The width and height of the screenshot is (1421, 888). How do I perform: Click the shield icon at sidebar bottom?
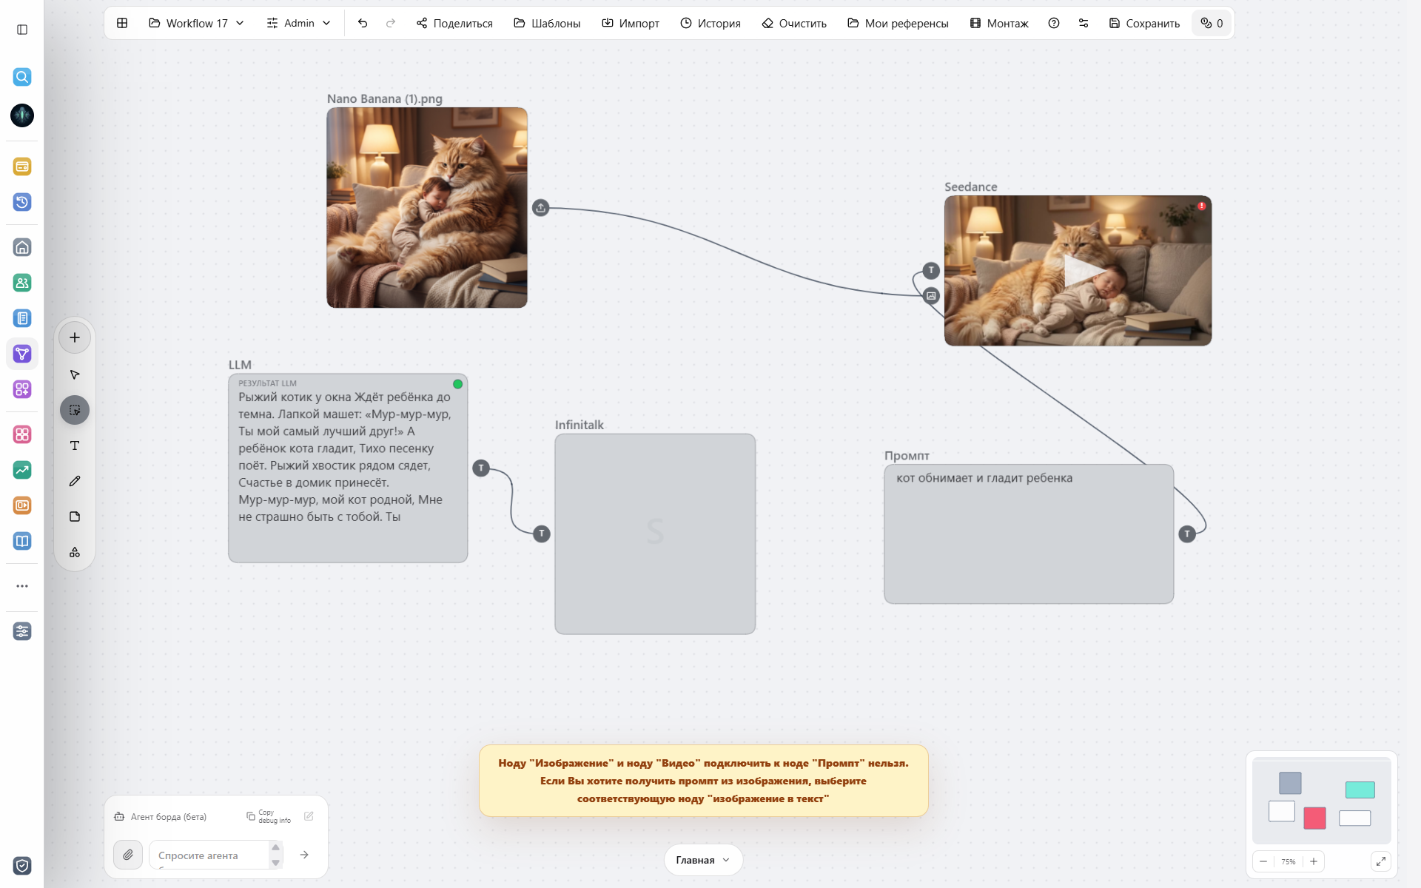point(22,866)
